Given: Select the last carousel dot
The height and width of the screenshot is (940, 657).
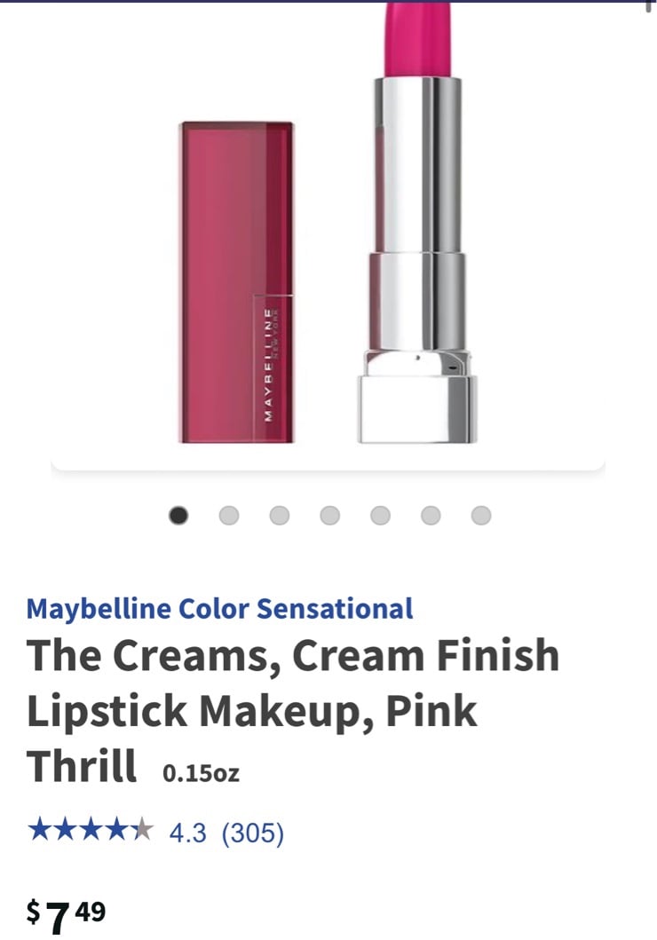Looking at the screenshot, I should click(480, 515).
